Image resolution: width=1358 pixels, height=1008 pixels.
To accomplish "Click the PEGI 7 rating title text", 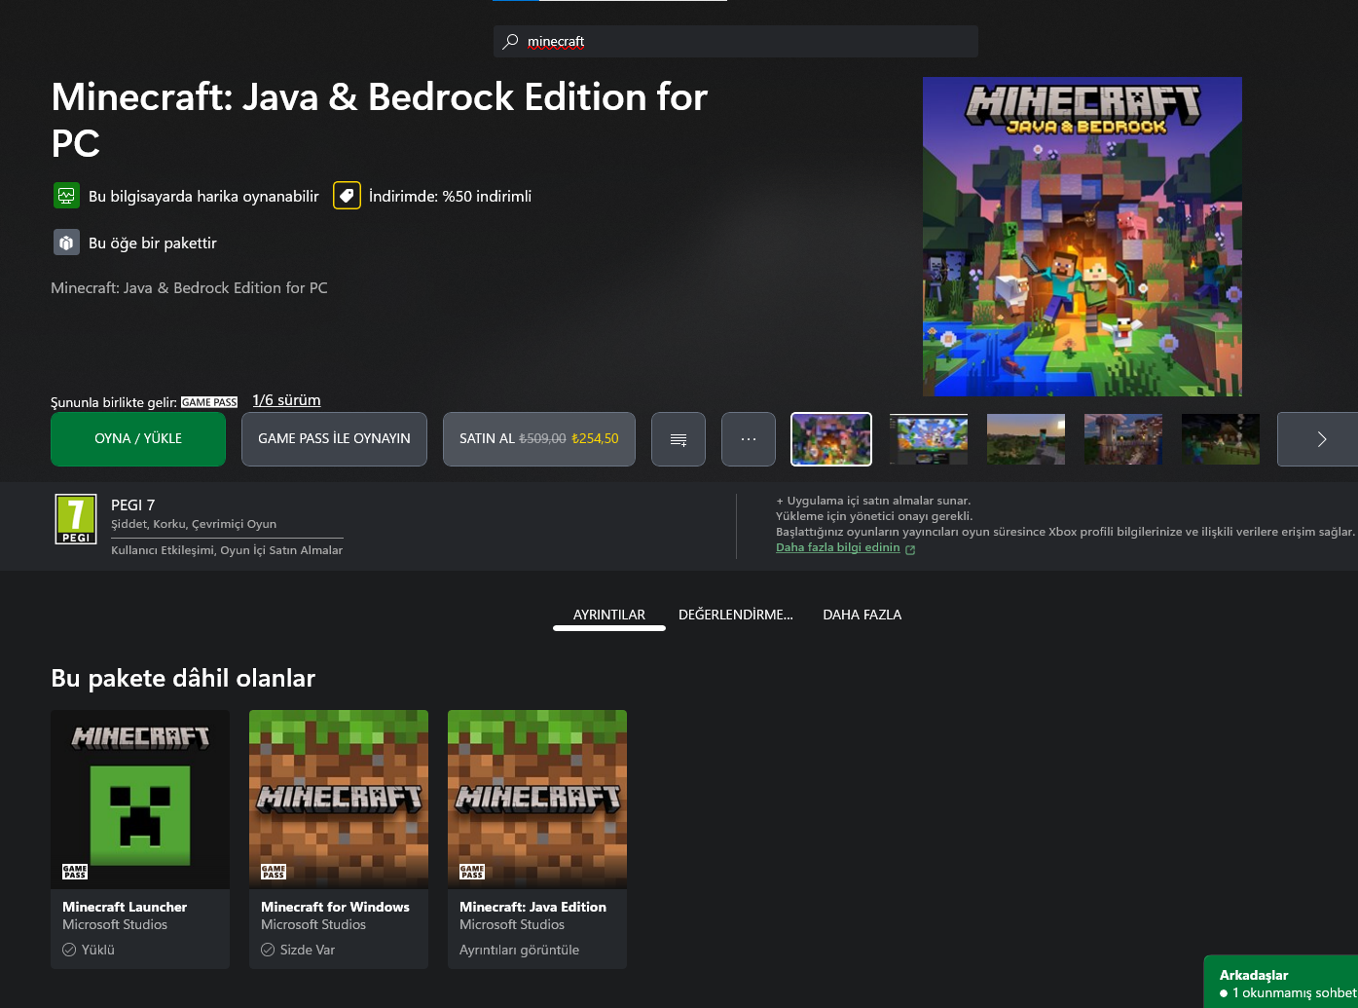I will click(x=132, y=504).
